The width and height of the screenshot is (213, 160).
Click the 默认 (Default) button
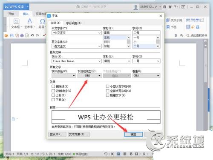tap(57, 134)
